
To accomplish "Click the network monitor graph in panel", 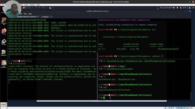I will coord(158,8).
